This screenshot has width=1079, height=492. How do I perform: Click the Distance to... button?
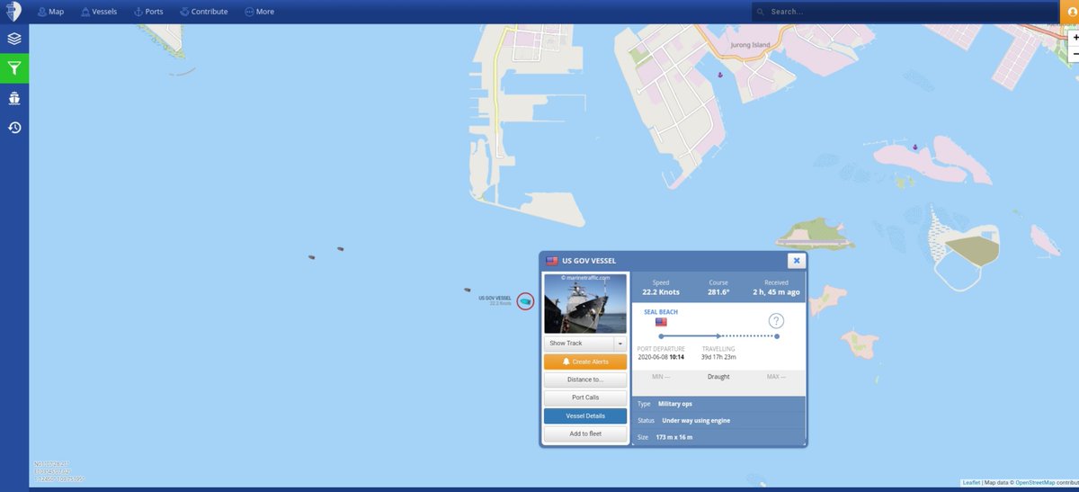tap(584, 380)
